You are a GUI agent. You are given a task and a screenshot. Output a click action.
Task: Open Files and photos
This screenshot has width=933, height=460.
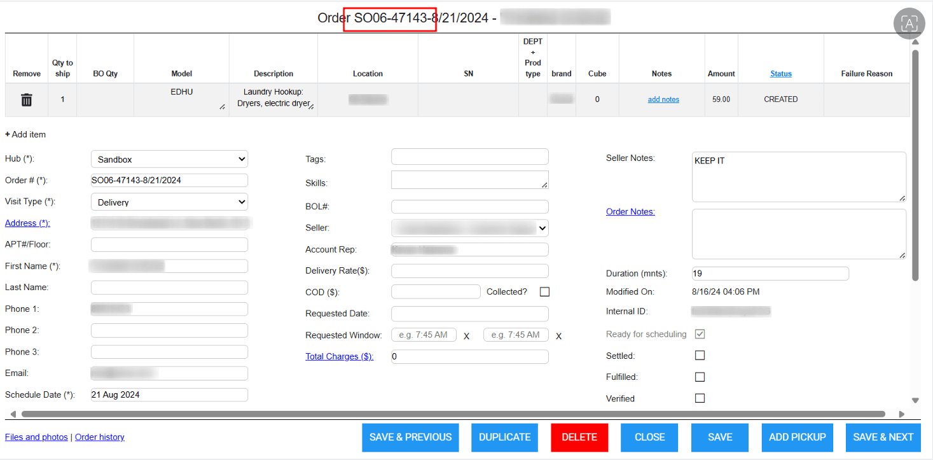[x=36, y=436]
